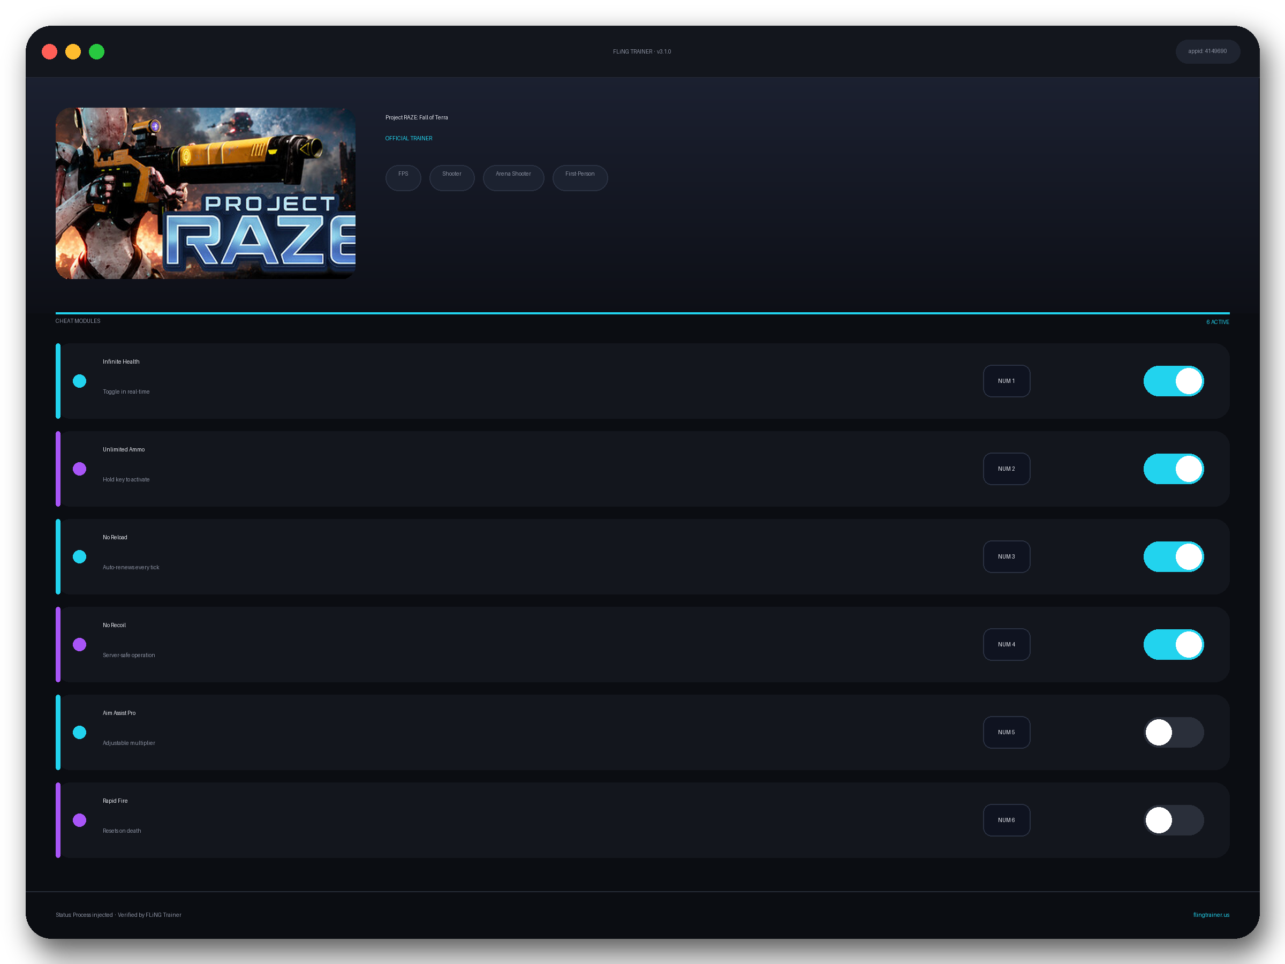The height and width of the screenshot is (964, 1285).
Task: Select the Shooter tag chip
Action: click(451, 177)
